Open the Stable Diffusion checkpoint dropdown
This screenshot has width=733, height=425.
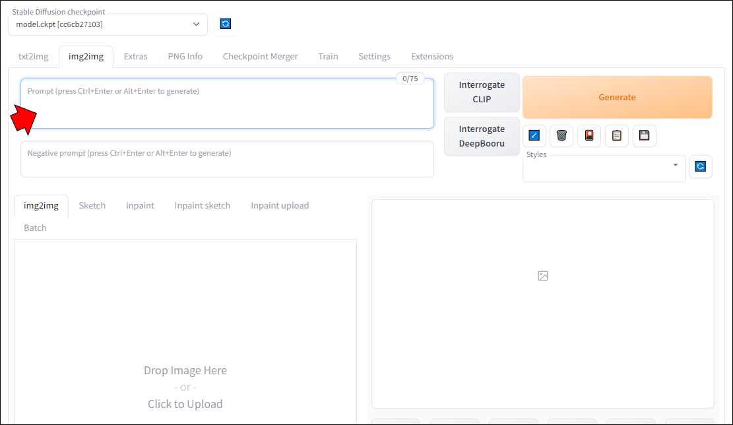point(108,24)
